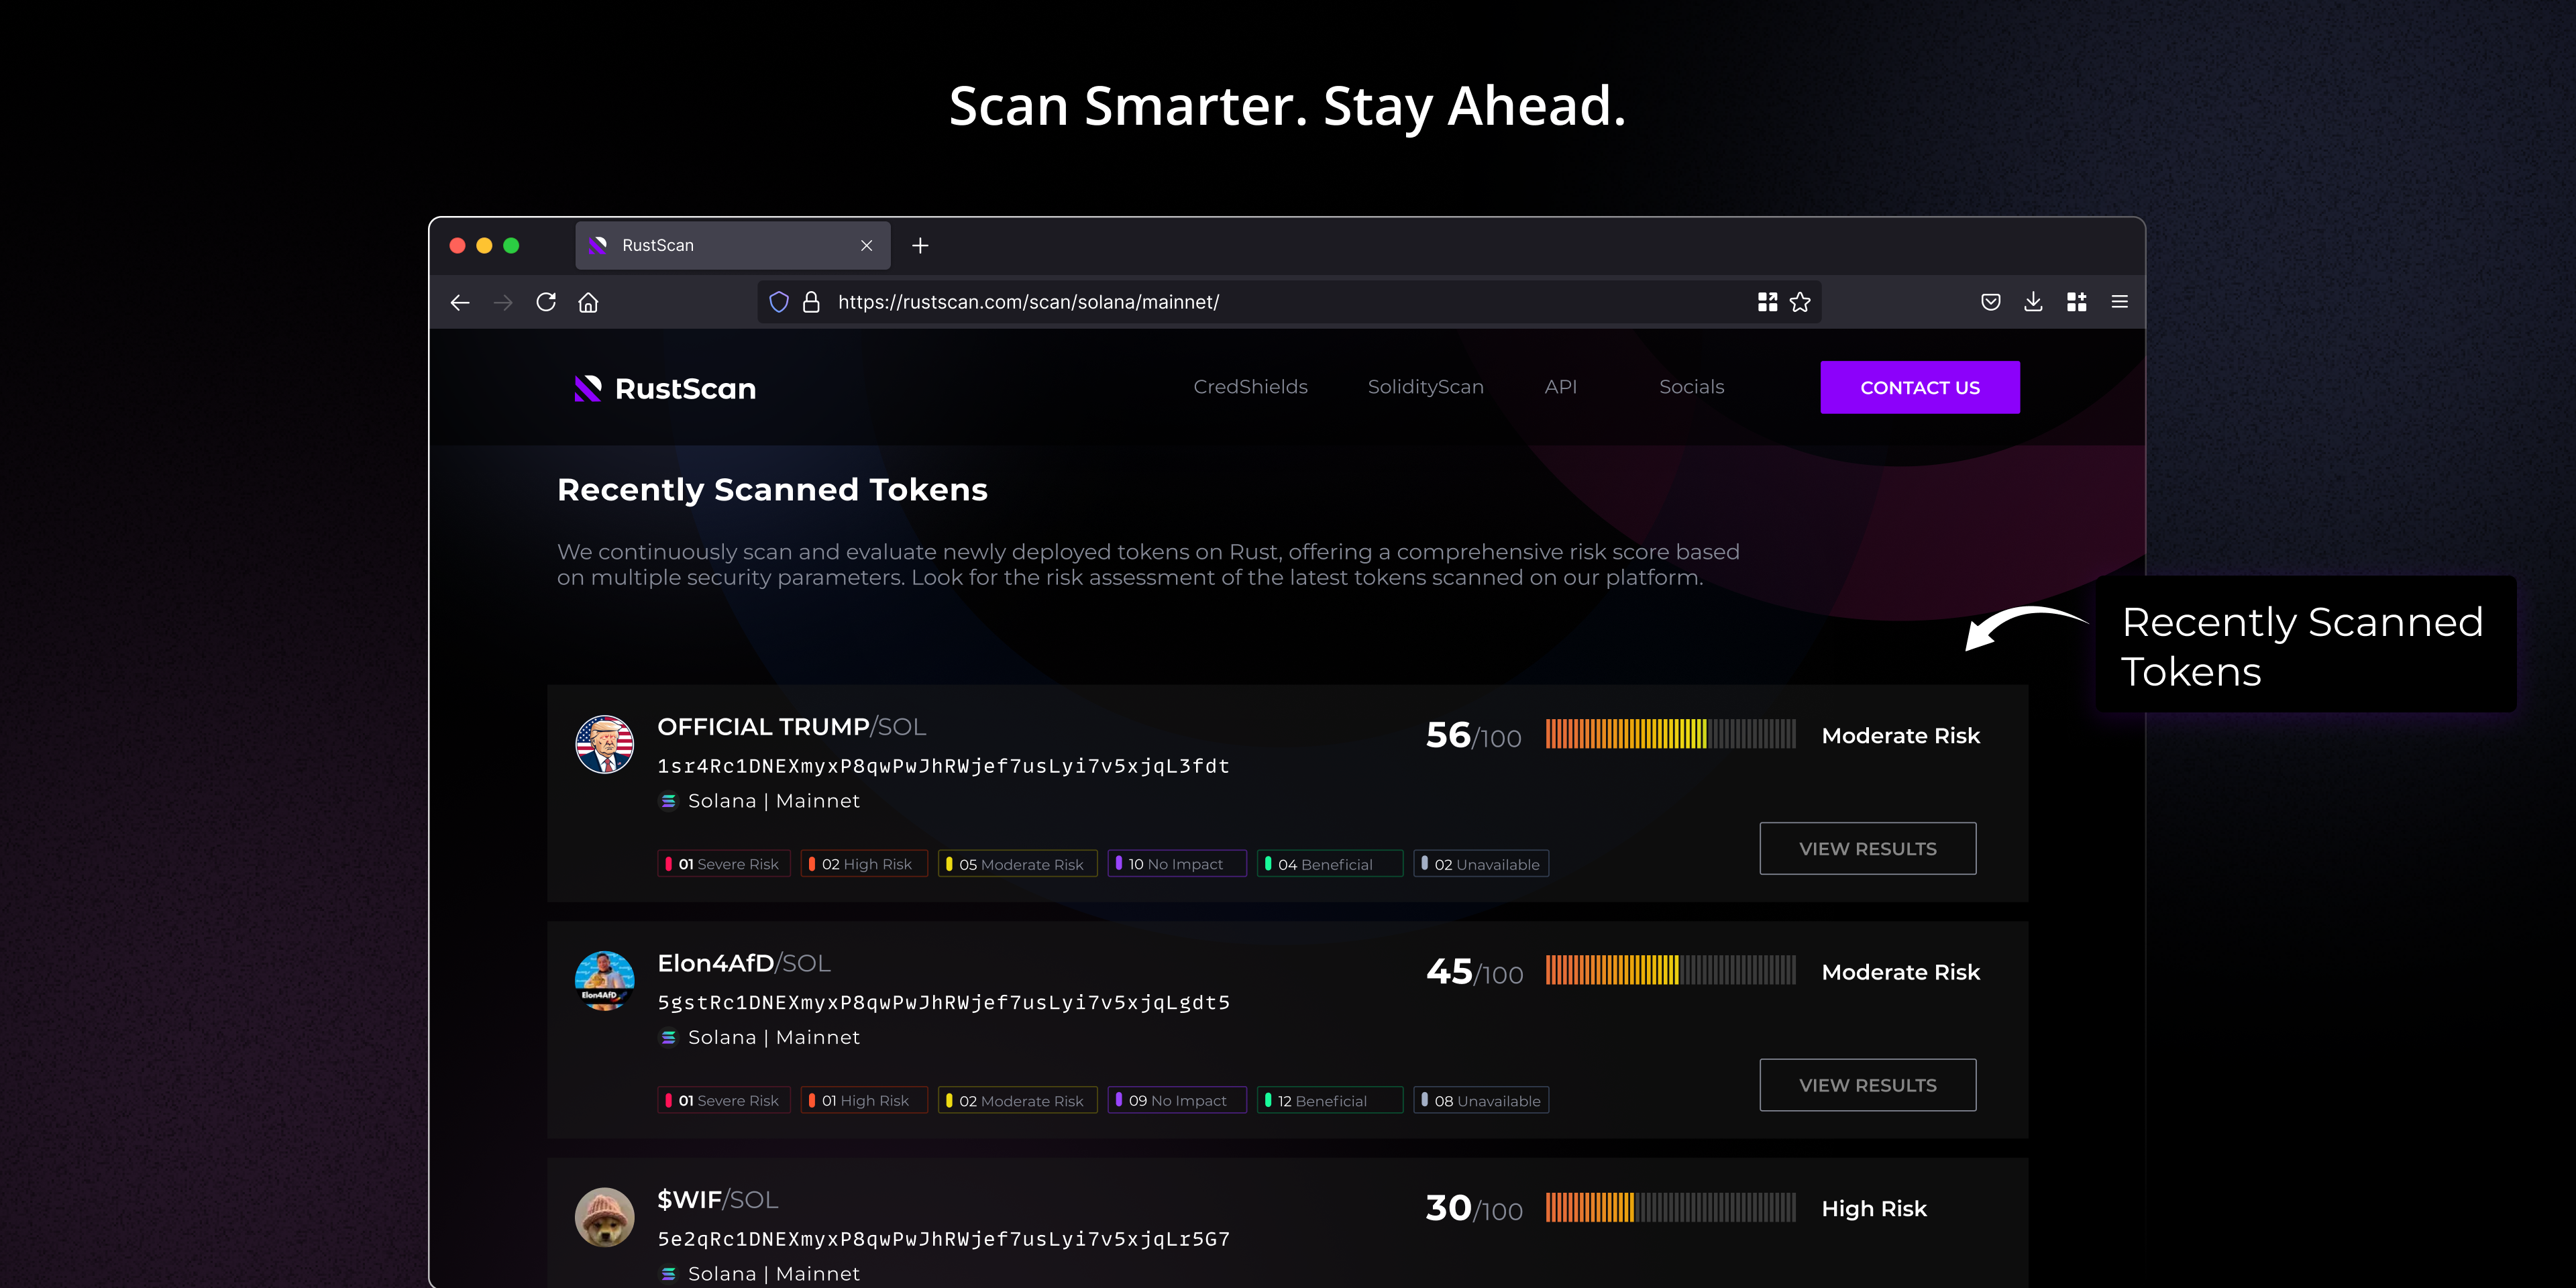Click '01 High Risk' tag

pos(864,1100)
